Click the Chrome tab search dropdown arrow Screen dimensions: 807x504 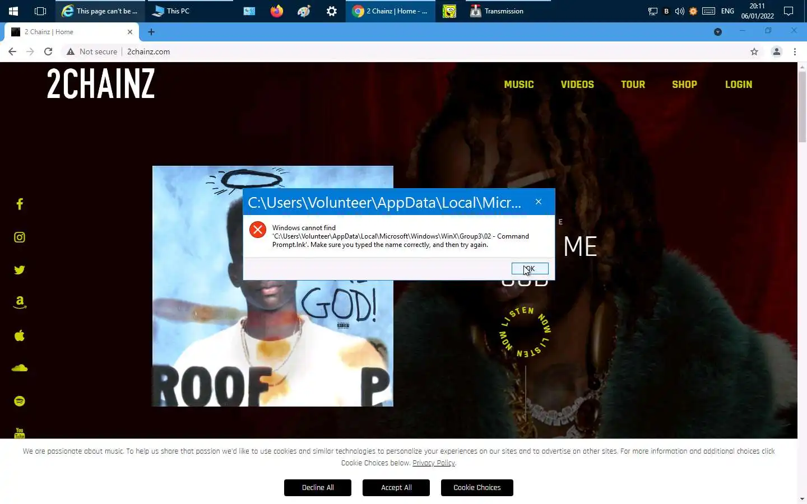718,32
